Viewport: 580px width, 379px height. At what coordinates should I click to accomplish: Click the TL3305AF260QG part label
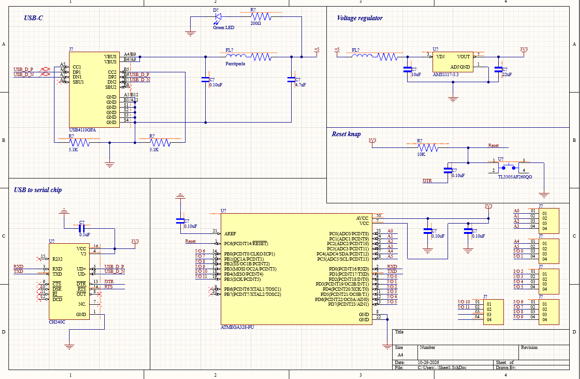(x=515, y=177)
